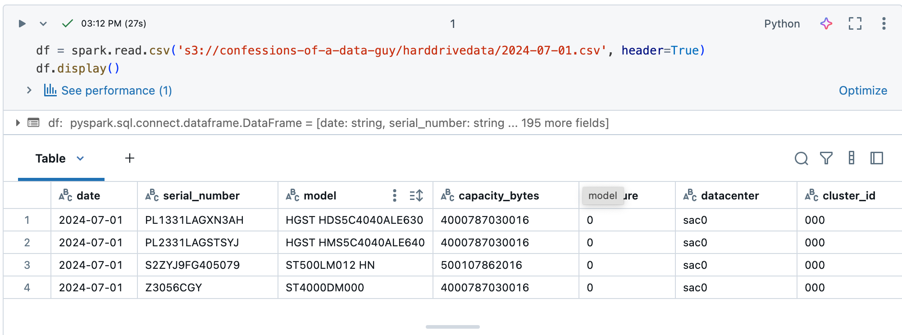Image resolution: width=902 pixels, height=335 pixels.
Task: Open the columns settings icon
Action: [851, 158]
